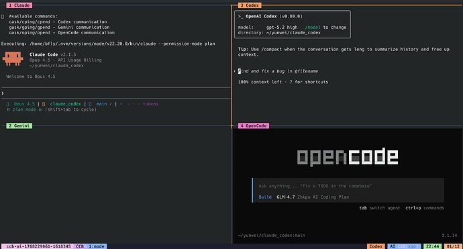The height and width of the screenshot is (249, 463).
Task: Click OpenCode 'Ask anything...' input box
Action: click(x=348, y=190)
